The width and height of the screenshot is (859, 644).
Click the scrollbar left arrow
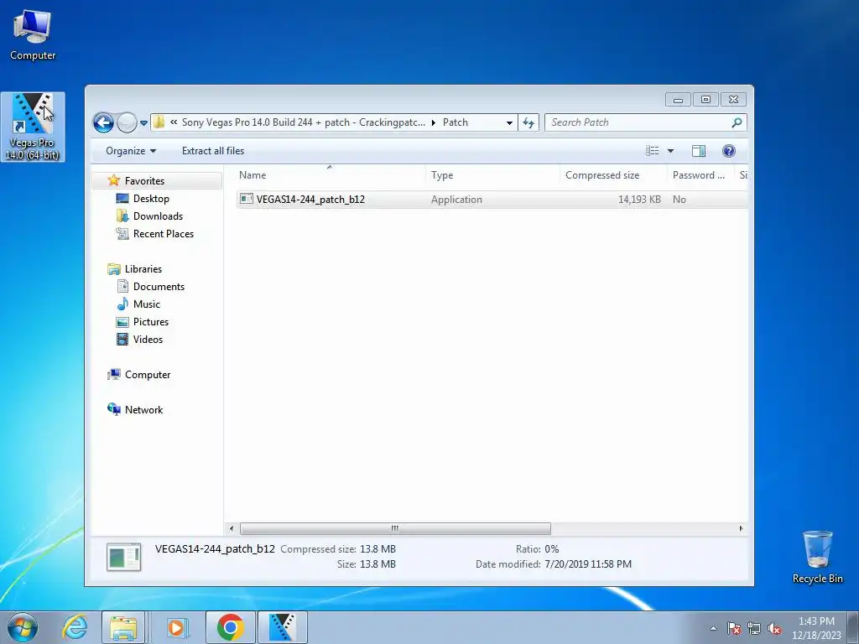click(232, 528)
